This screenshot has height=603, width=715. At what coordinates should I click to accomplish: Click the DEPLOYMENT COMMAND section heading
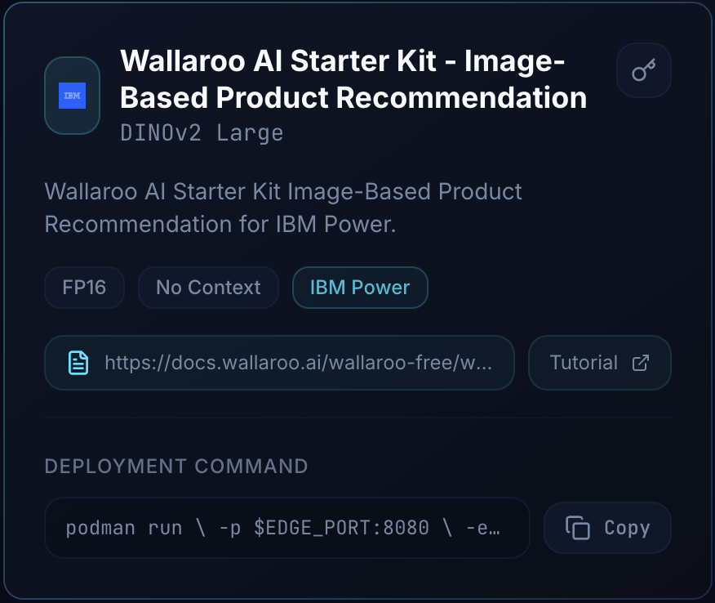pyautogui.click(x=176, y=467)
